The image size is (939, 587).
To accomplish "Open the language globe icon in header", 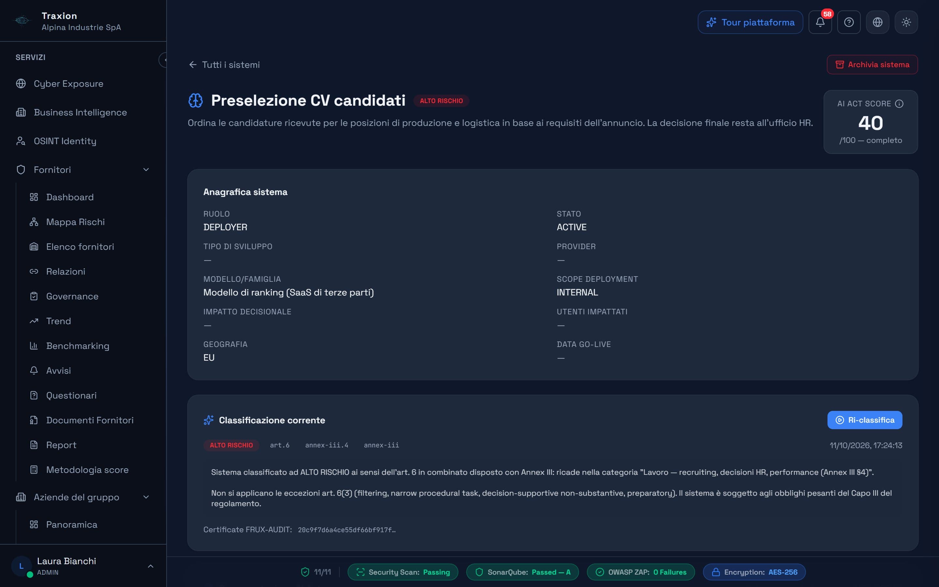I will pos(877,22).
